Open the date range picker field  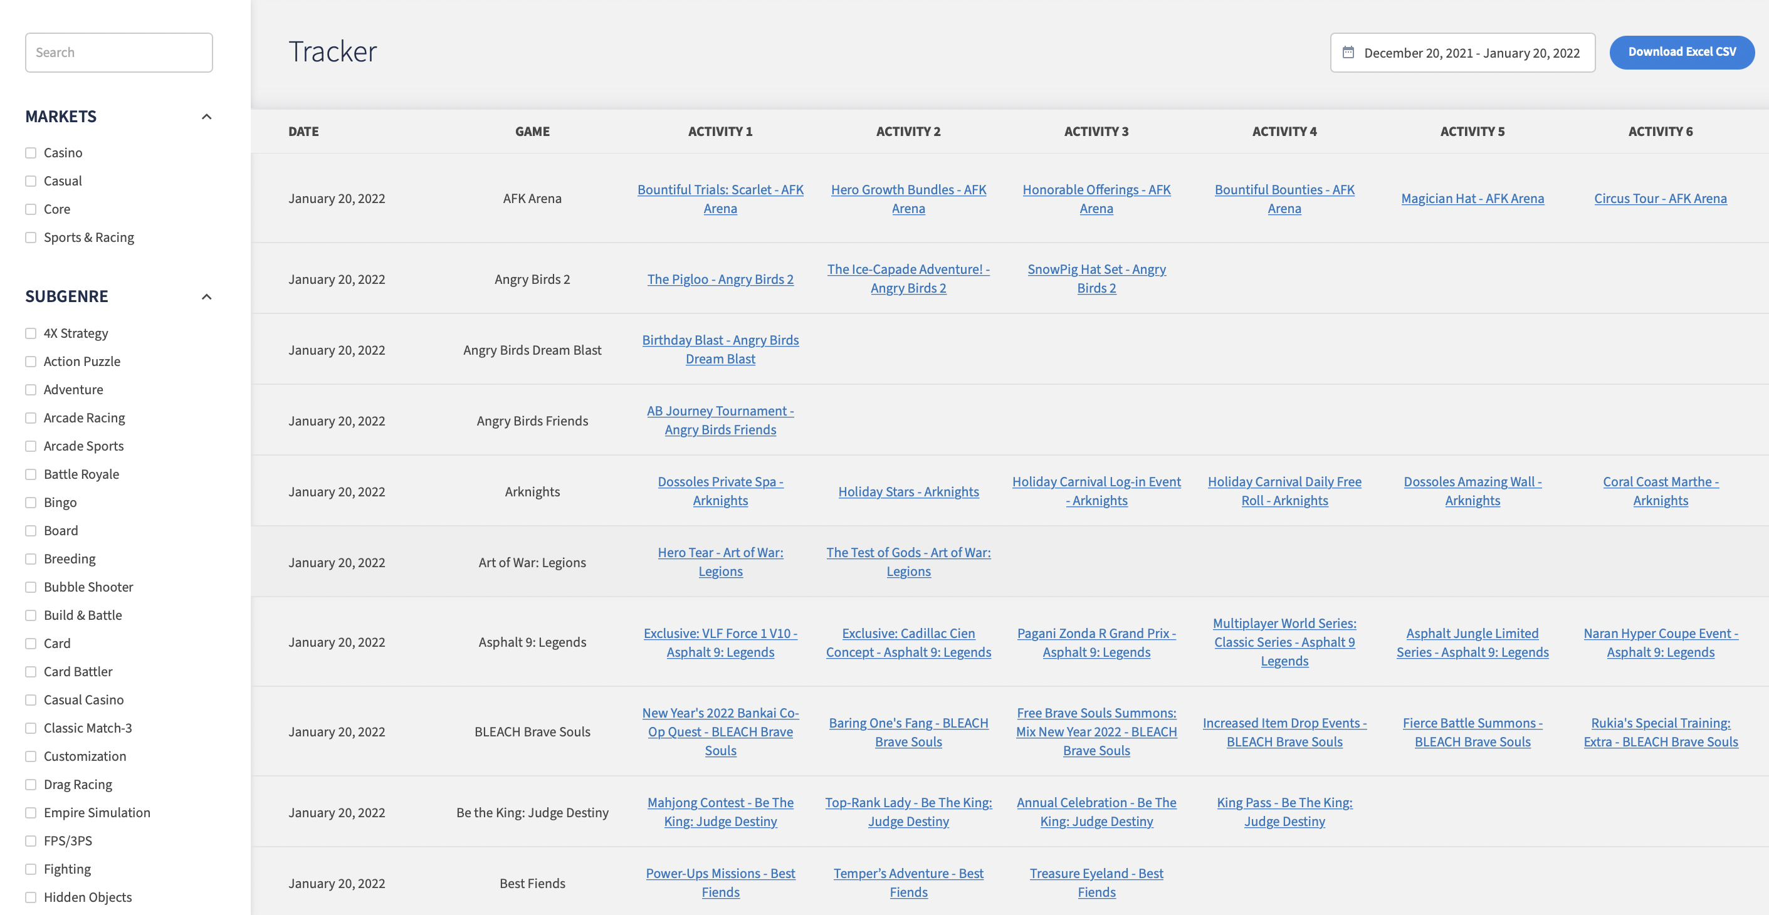pos(1462,53)
